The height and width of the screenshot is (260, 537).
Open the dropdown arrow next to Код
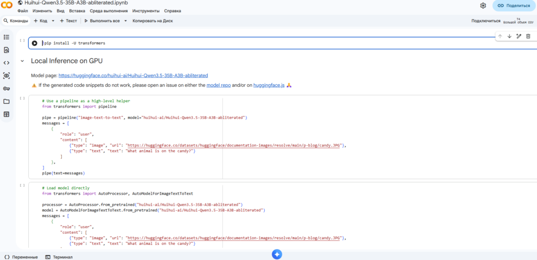click(53, 21)
